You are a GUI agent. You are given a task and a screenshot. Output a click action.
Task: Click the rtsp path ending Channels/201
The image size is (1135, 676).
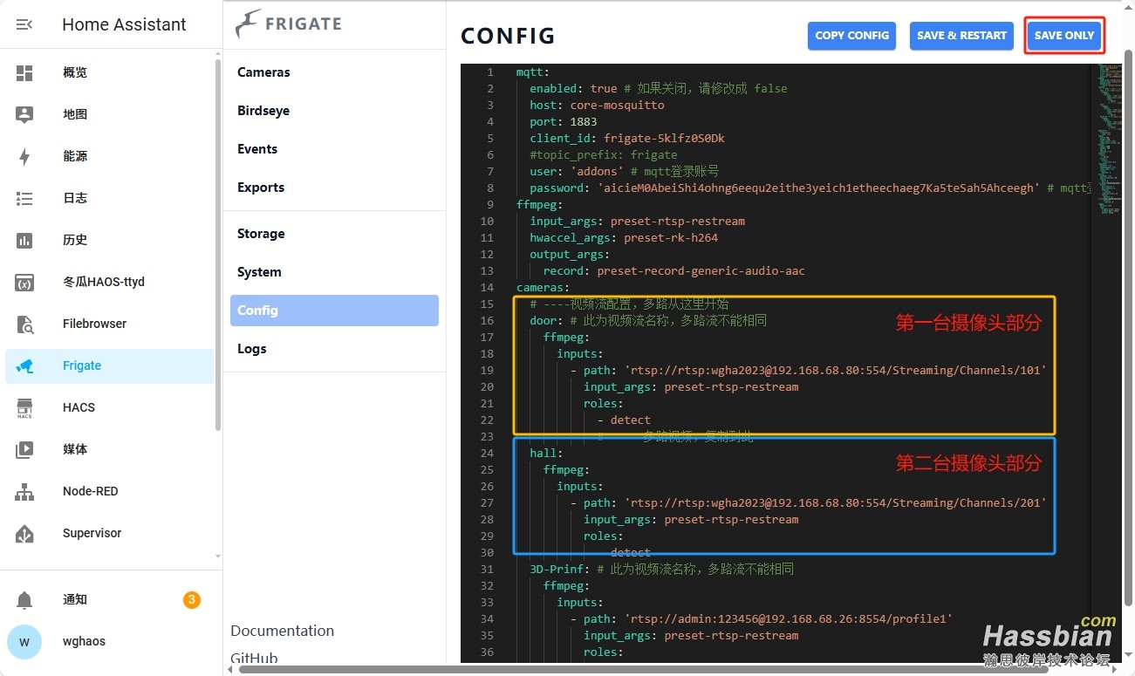click(835, 503)
